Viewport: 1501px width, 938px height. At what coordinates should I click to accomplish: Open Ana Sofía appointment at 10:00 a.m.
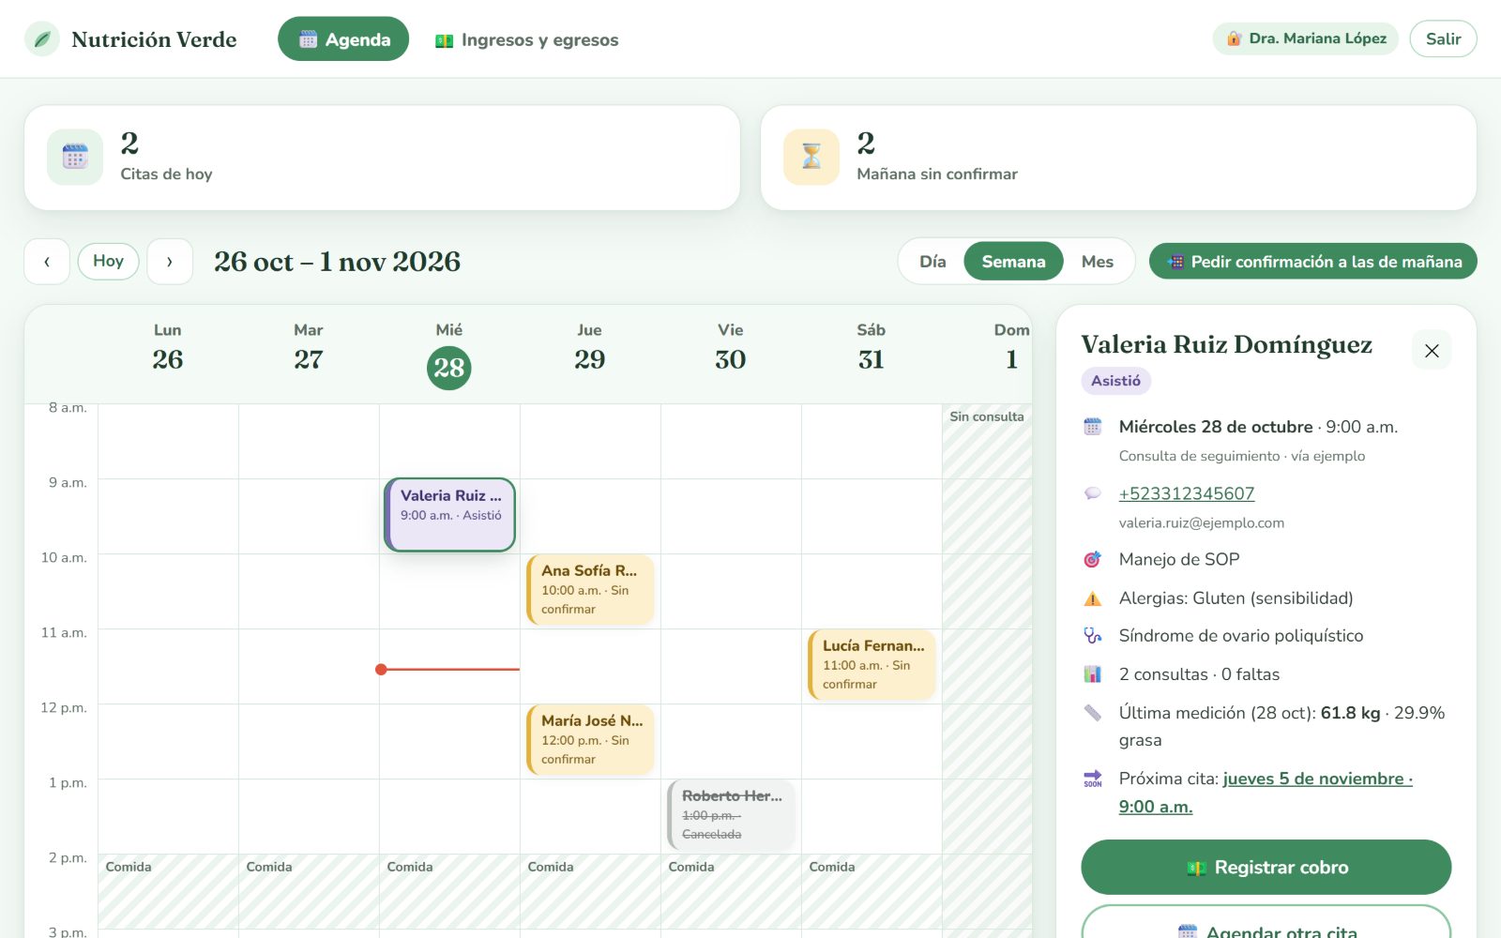tap(590, 590)
